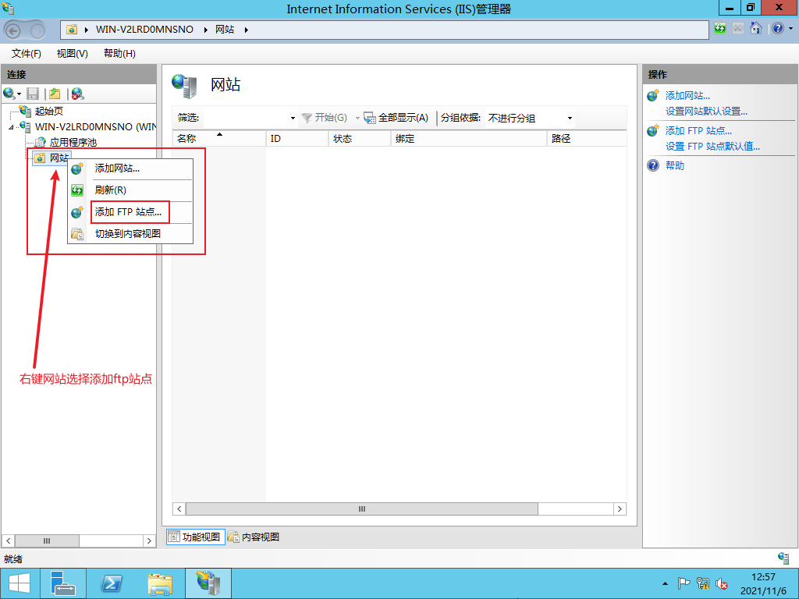Open the Windows Start button
The image size is (799, 599).
point(20,583)
